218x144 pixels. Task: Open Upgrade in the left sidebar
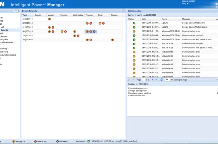click(x=4, y=39)
